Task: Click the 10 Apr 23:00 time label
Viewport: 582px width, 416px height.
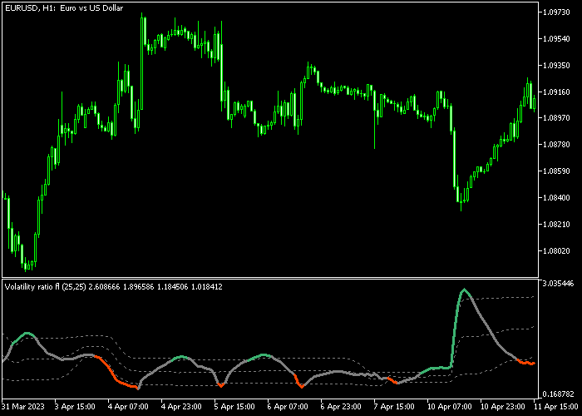Action: coord(503,406)
